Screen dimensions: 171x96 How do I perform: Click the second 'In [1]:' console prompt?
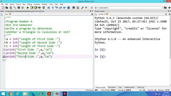pyautogui.click(x=100, y=57)
